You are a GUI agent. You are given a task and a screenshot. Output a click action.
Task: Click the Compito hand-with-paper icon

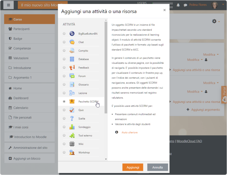[x=72, y=50]
